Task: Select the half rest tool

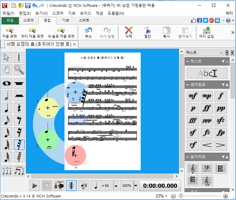Action: tap(19, 96)
